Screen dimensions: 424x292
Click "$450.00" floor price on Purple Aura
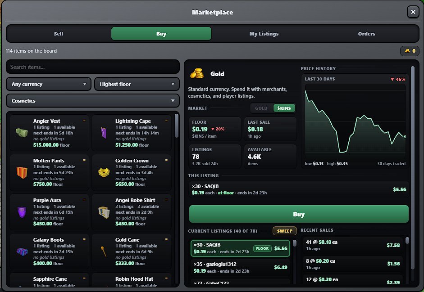point(42,224)
